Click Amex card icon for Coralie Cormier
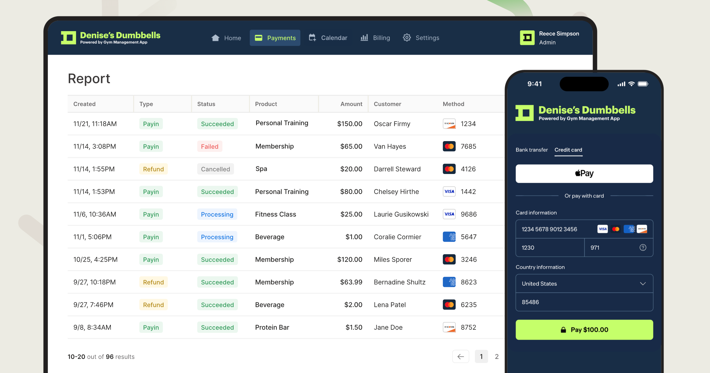This screenshot has width=710, height=373. (x=449, y=237)
